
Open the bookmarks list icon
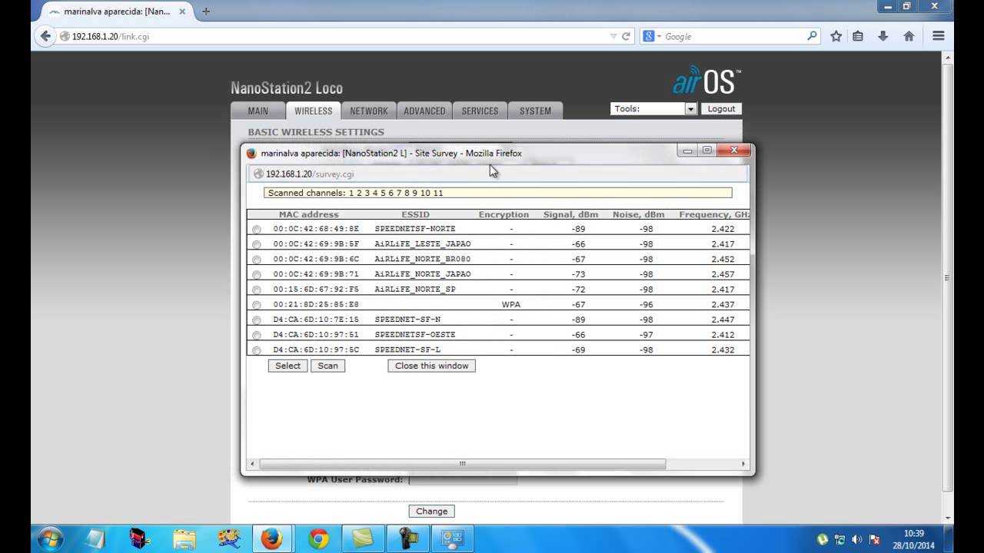858,36
